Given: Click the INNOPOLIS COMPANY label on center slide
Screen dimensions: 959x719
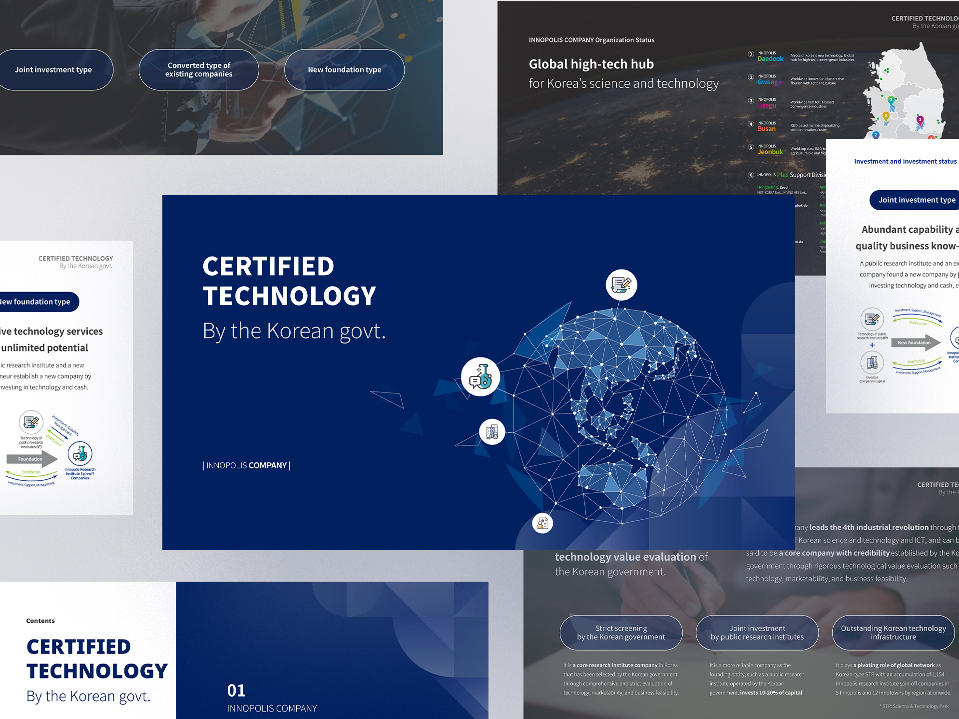Looking at the screenshot, I should 246,465.
